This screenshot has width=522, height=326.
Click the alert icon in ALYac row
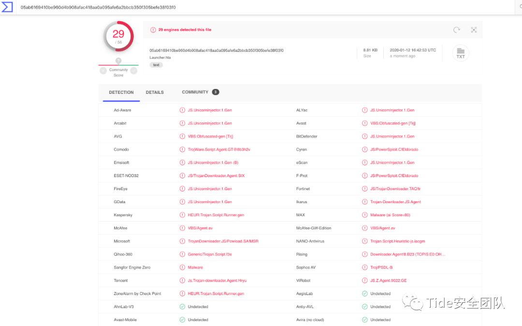(364, 110)
